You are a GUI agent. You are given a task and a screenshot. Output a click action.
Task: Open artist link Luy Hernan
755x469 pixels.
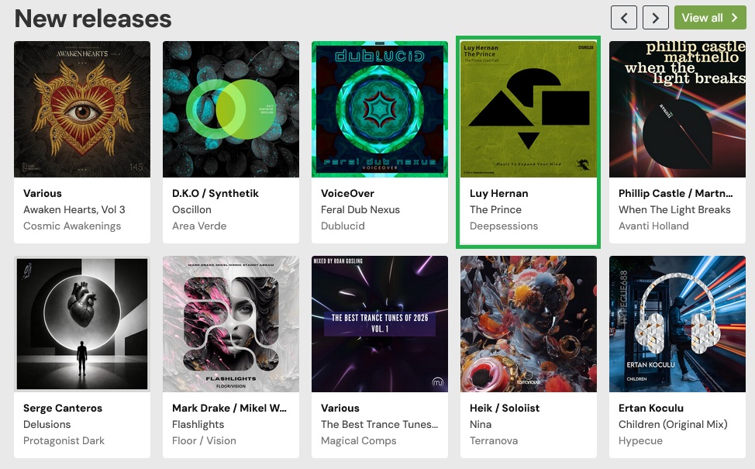coord(499,193)
